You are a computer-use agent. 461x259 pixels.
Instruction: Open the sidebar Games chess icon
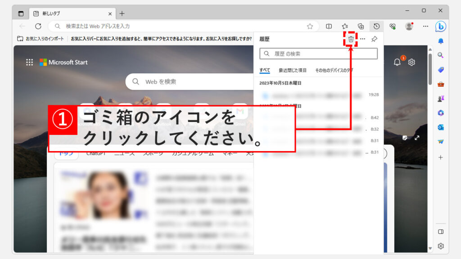441,98
